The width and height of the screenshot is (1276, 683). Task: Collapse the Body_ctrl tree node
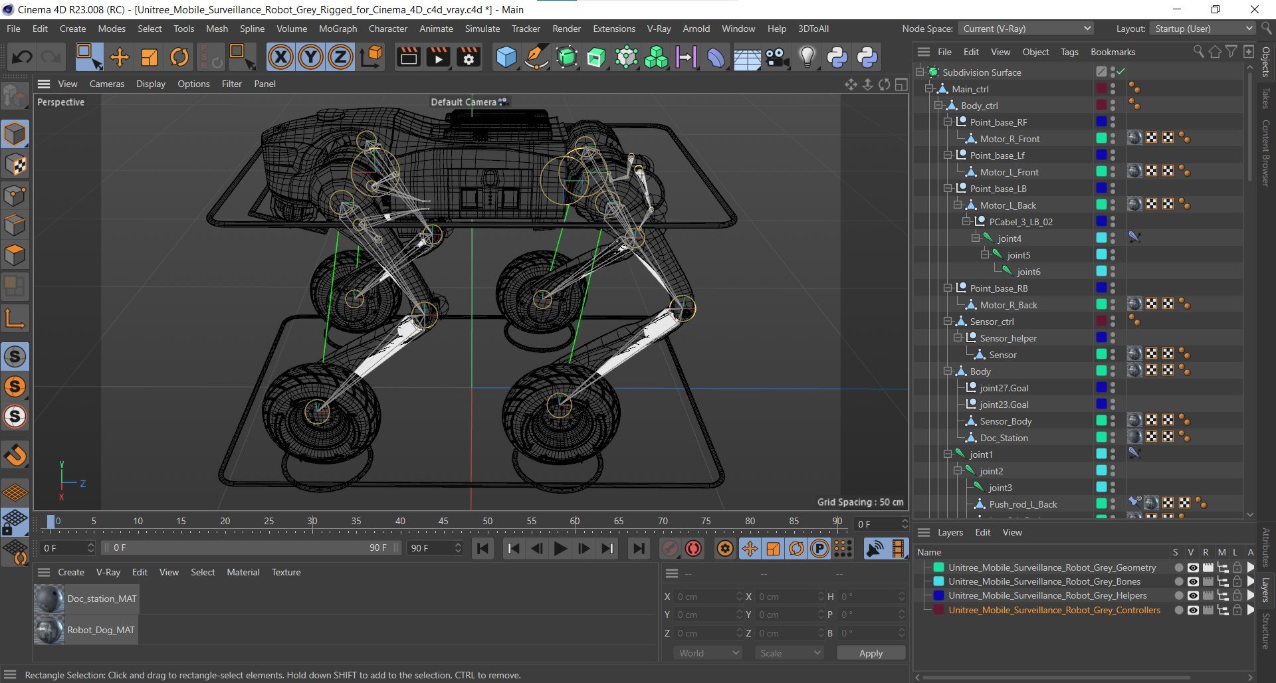(938, 105)
